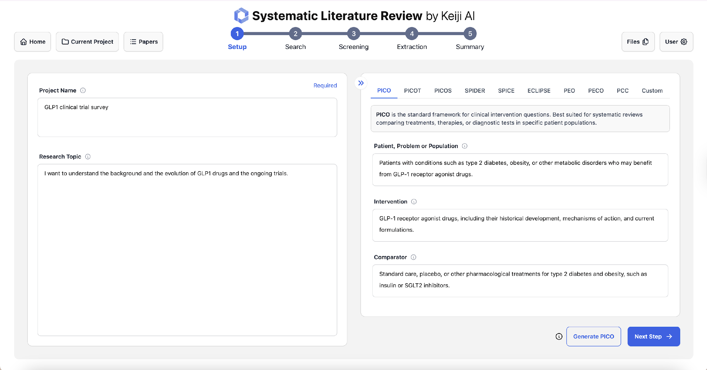This screenshot has height=370, width=707.
Task: Jump to step 3 Screening circle
Action: (x=354, y=34)
